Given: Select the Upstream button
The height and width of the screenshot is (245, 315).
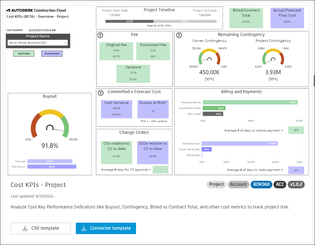Looking at the screenshot, I should [24, 54].
